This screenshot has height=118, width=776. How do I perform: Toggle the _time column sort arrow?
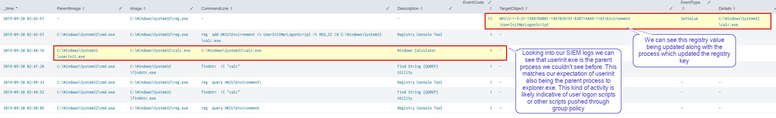click(17, 8)
